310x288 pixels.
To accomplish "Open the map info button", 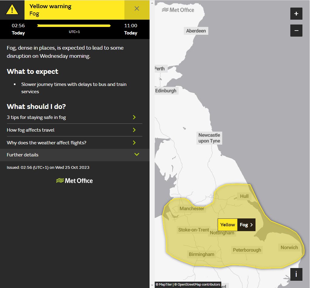I will pos(296,274).
